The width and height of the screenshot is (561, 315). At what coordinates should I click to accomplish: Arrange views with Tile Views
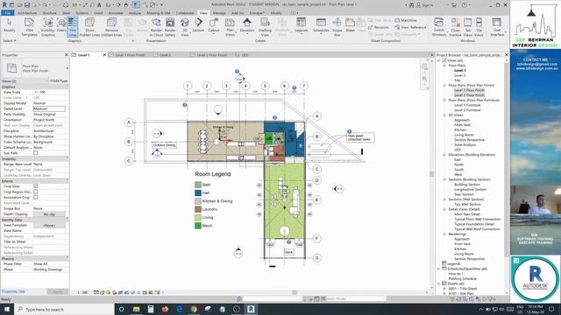pyautogui.click(x=479, y=27)
